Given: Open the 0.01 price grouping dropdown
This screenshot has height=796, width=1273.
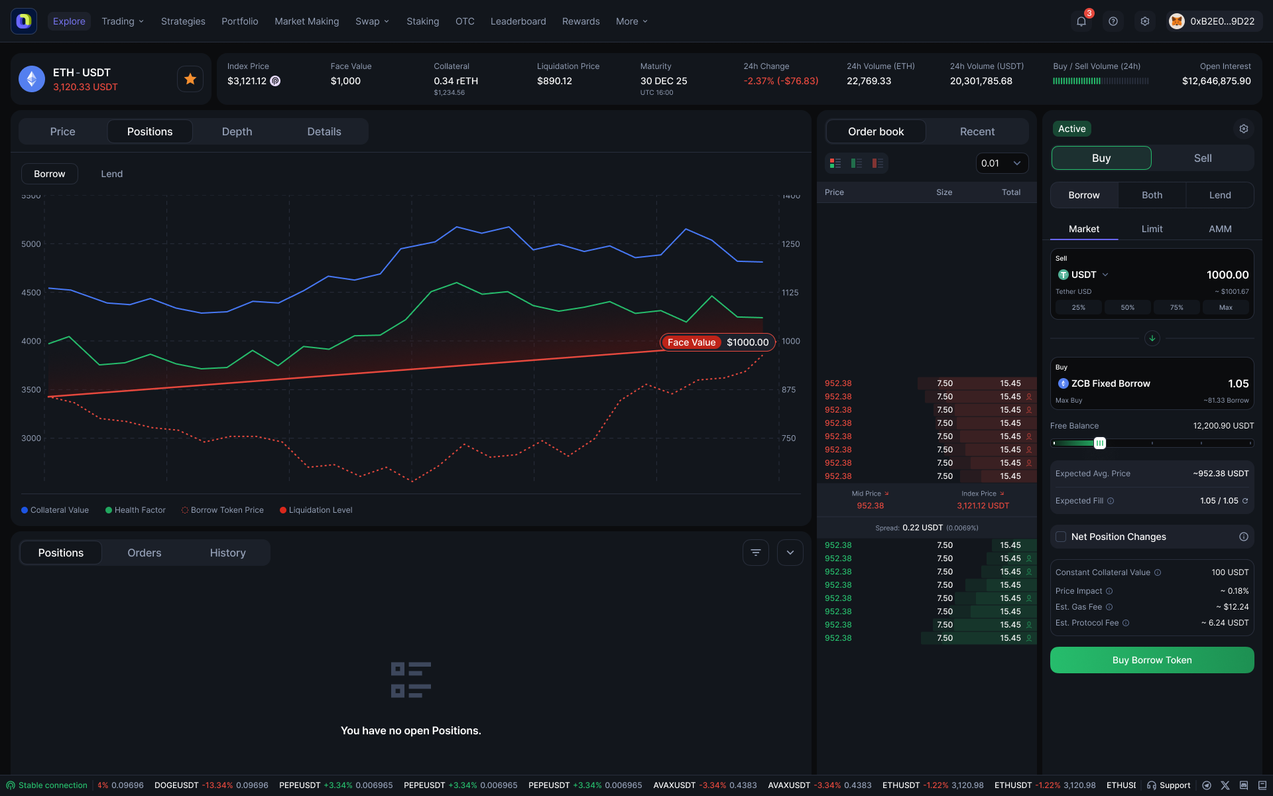Looking at the screenshot, I should click(1001, 163).
